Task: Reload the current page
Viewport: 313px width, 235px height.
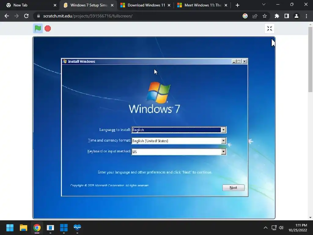Action: click(x=26, y=16)
